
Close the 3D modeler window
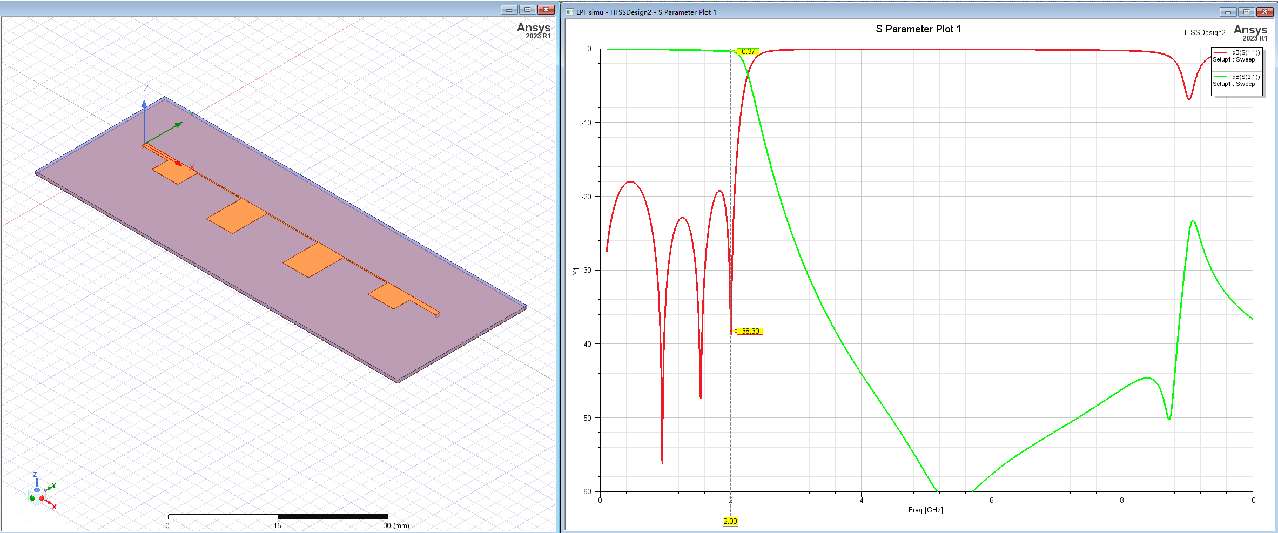[546, 10]
